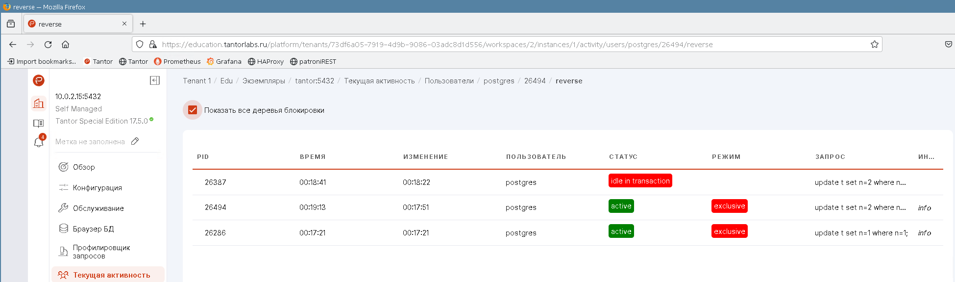Open a new browser tab
Screen dimensions: 955x282
click(143, 24)
